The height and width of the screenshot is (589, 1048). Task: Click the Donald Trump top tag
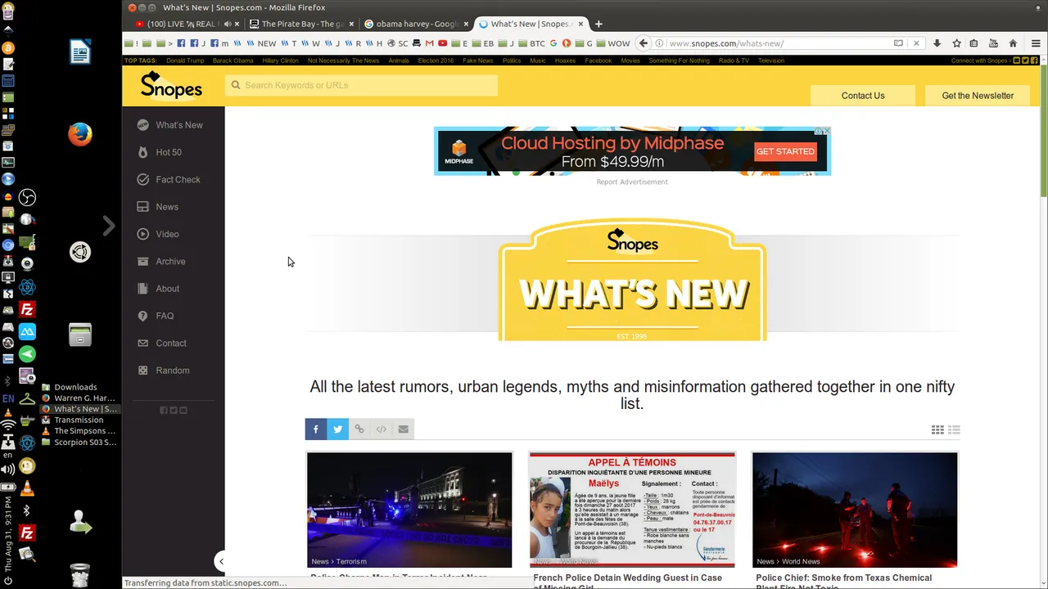tap(185, 61)
